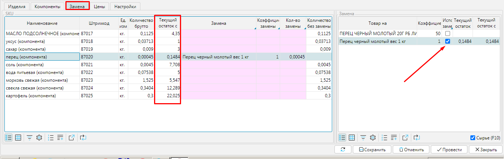Switch the SKU panel to grid view

point(18,138)
